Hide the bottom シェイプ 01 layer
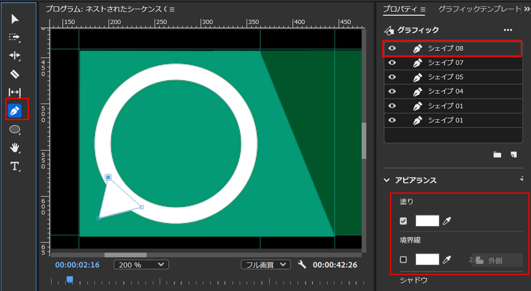 [x=392, y=120]
